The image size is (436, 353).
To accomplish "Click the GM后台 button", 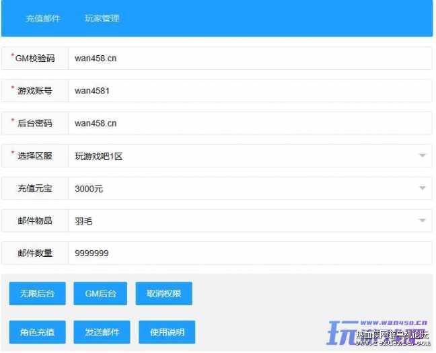I will tap(100, 294).
